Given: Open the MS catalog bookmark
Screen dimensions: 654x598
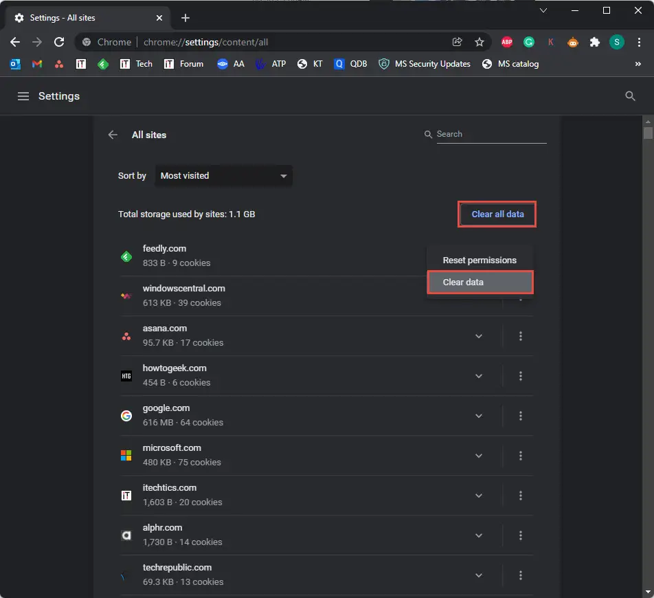Looking at the screenshot, I should coord(510,64).
